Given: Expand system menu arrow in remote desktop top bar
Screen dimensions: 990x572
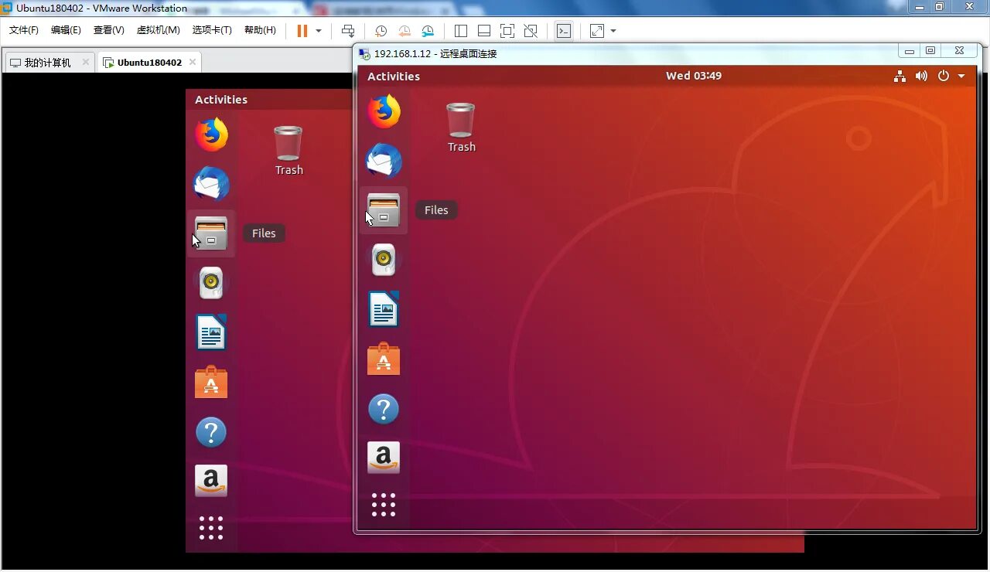Looking at the screenshot, I should pyautogui.click(x=961, y=76).
